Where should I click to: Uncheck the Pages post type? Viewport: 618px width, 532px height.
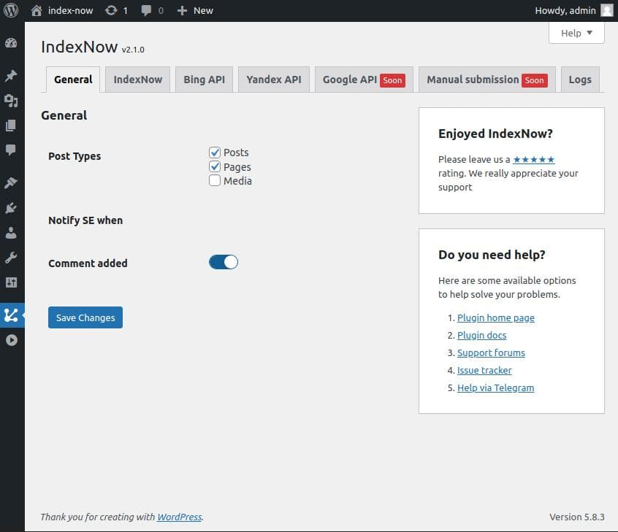215,166
